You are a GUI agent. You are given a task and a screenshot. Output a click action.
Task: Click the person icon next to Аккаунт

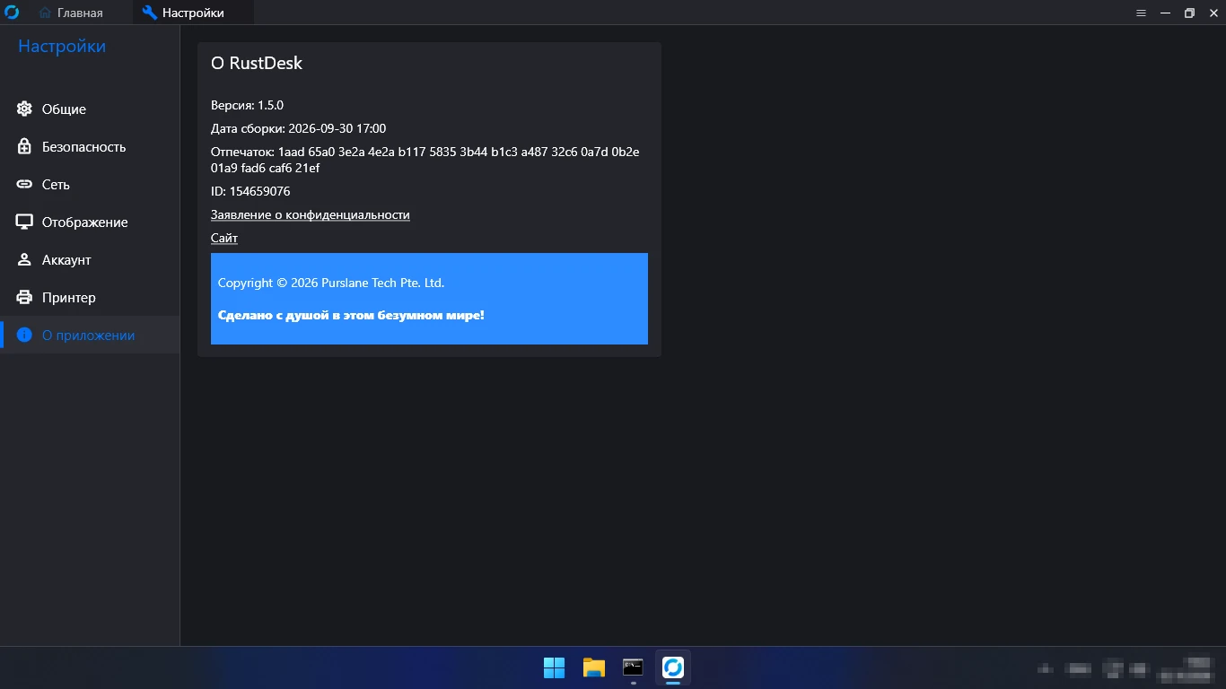coord(24,260)
